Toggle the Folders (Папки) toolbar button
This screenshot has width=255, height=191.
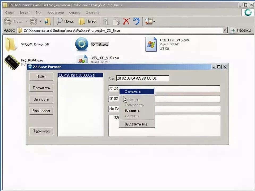point(87,21)
